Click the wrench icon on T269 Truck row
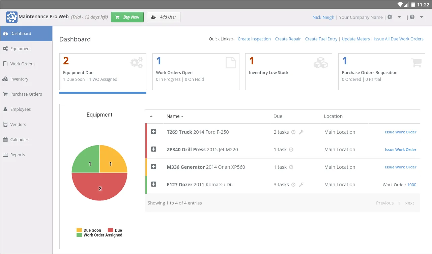 tap(301, 132)
